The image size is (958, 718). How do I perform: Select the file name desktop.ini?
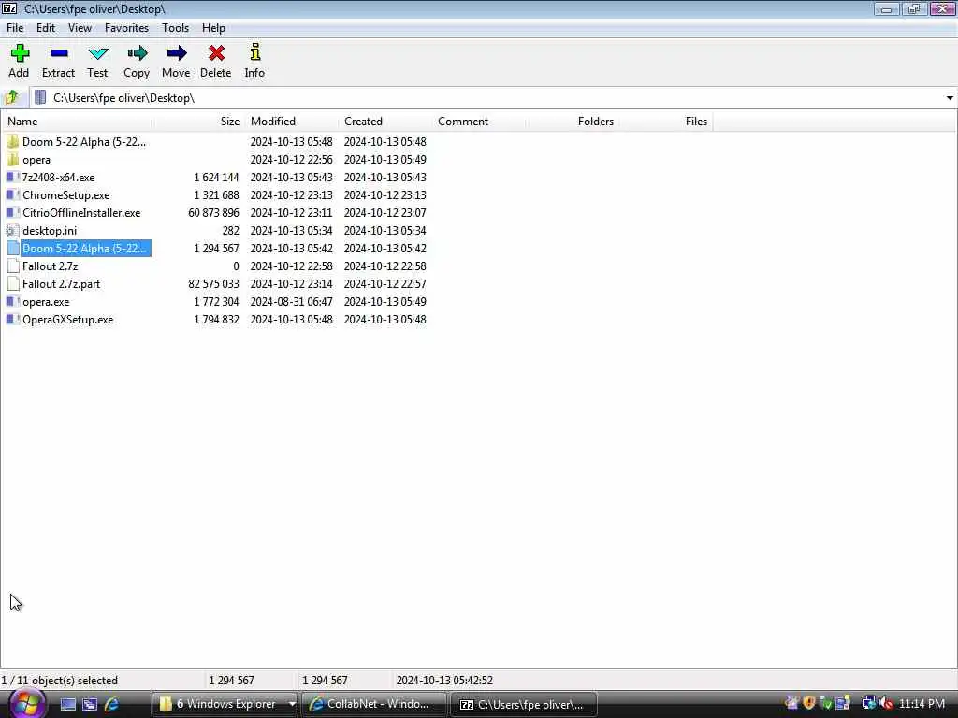point(50,230)
